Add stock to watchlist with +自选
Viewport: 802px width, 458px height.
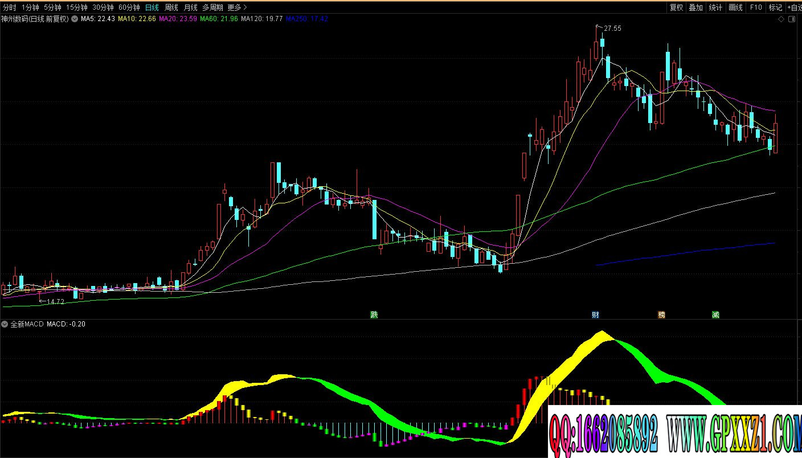tap(795, 7)
